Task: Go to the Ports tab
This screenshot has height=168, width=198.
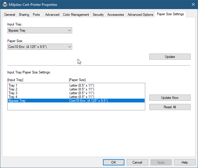Action: (36, 15)
